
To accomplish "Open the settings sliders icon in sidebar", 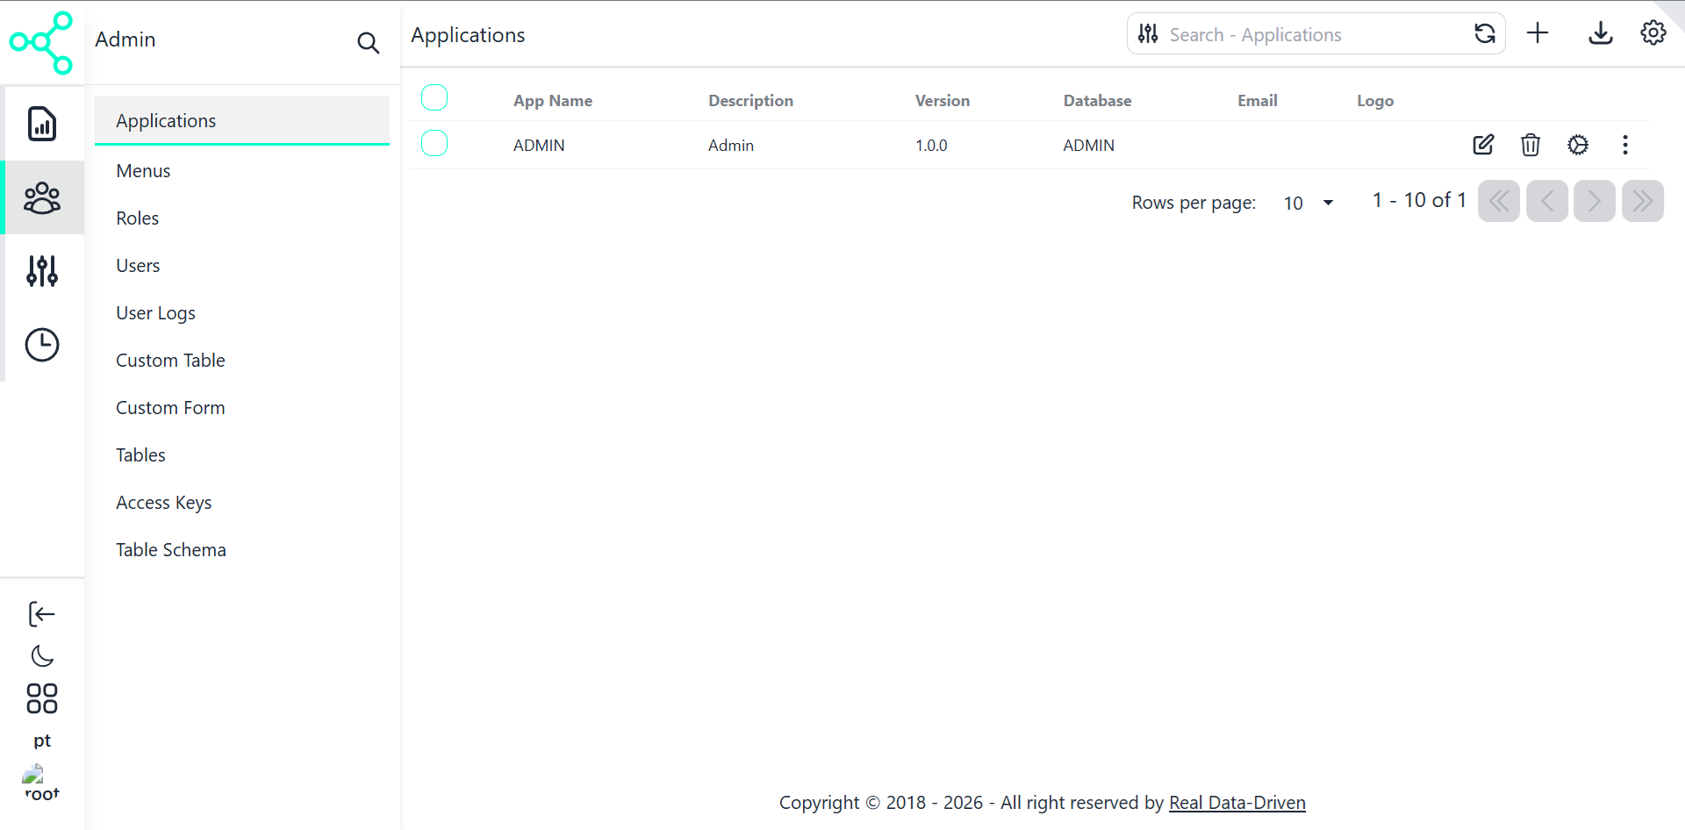I will pyautogui.click(x=42, y=271).
